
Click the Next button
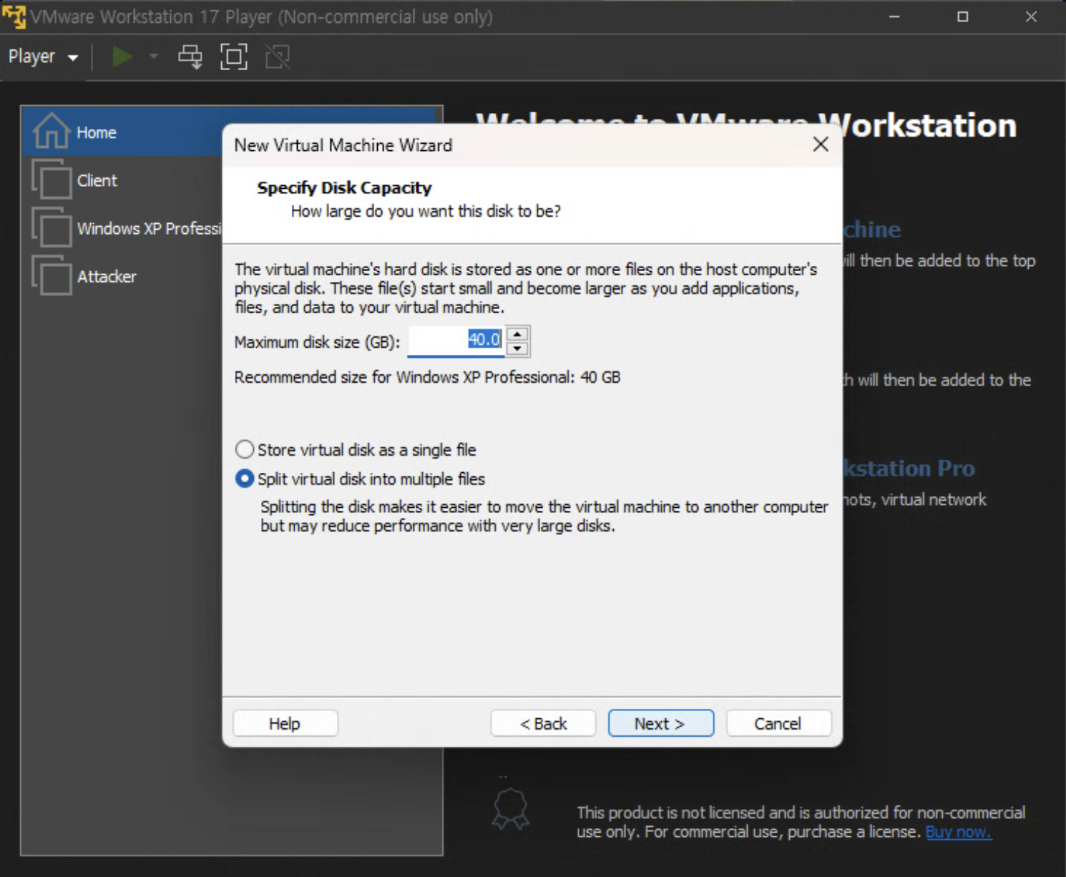[660, 723]
